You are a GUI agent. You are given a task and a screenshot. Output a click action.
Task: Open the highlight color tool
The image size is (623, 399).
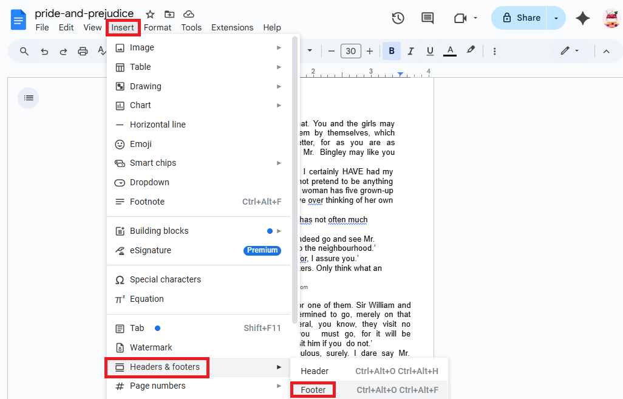click(471, 51)
